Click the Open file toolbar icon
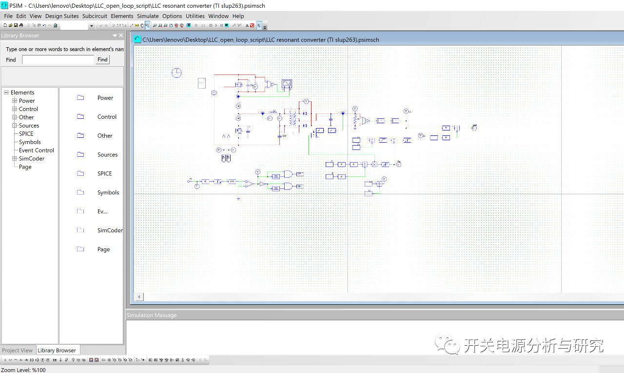624x373 pixels. pos(10,25)
